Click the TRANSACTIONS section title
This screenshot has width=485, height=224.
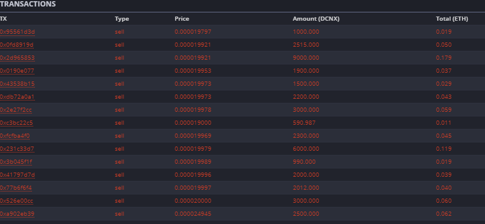(x=28, y=4)
